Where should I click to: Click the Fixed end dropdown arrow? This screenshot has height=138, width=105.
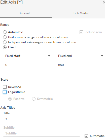pyautogui.click(x=102, y=56)
